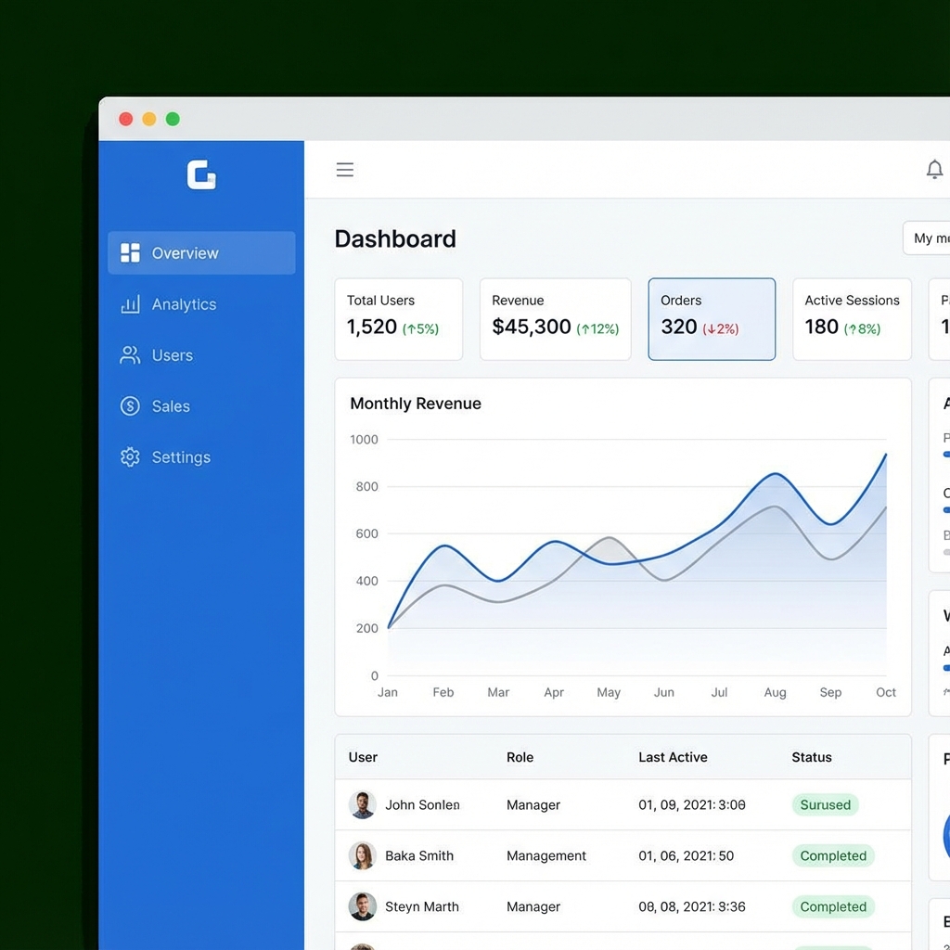
Task: Expand the dropdown beside Dashboard title
Action: 928,238
